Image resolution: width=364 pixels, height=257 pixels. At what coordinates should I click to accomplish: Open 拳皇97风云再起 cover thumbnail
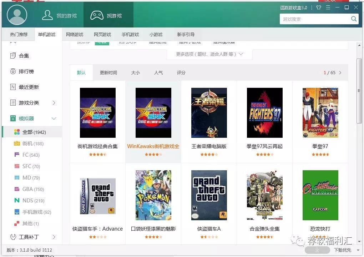pos(265,112)
